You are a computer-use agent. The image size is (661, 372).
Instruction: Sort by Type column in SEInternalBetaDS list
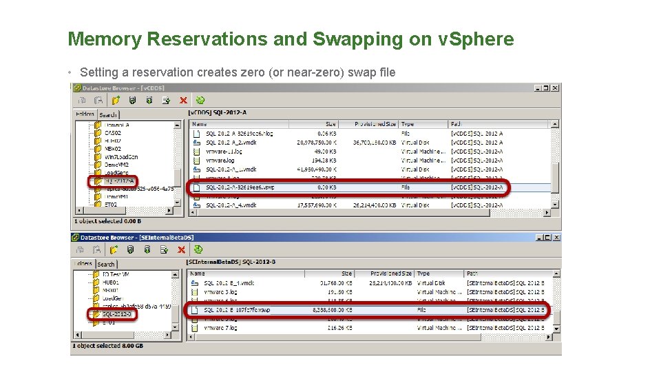(x=439, y=273)
